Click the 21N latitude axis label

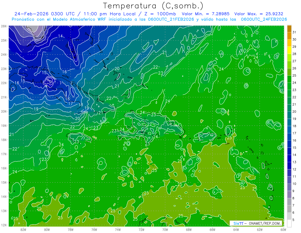pos(4,97)
